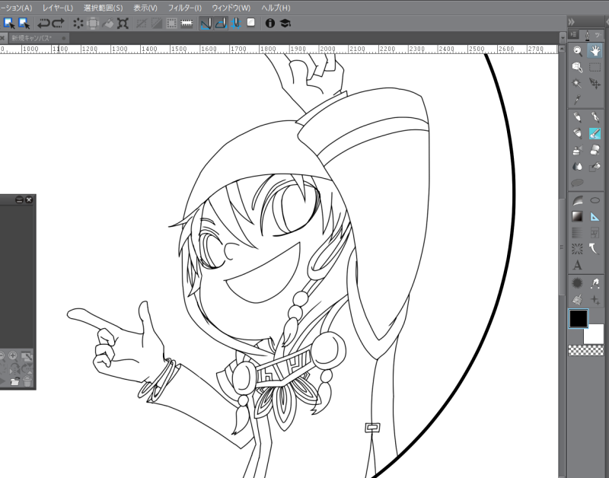Click the Scale/Rotate transform icon
The height and width of the screenshot is (478, 609).
click(123, 24)
